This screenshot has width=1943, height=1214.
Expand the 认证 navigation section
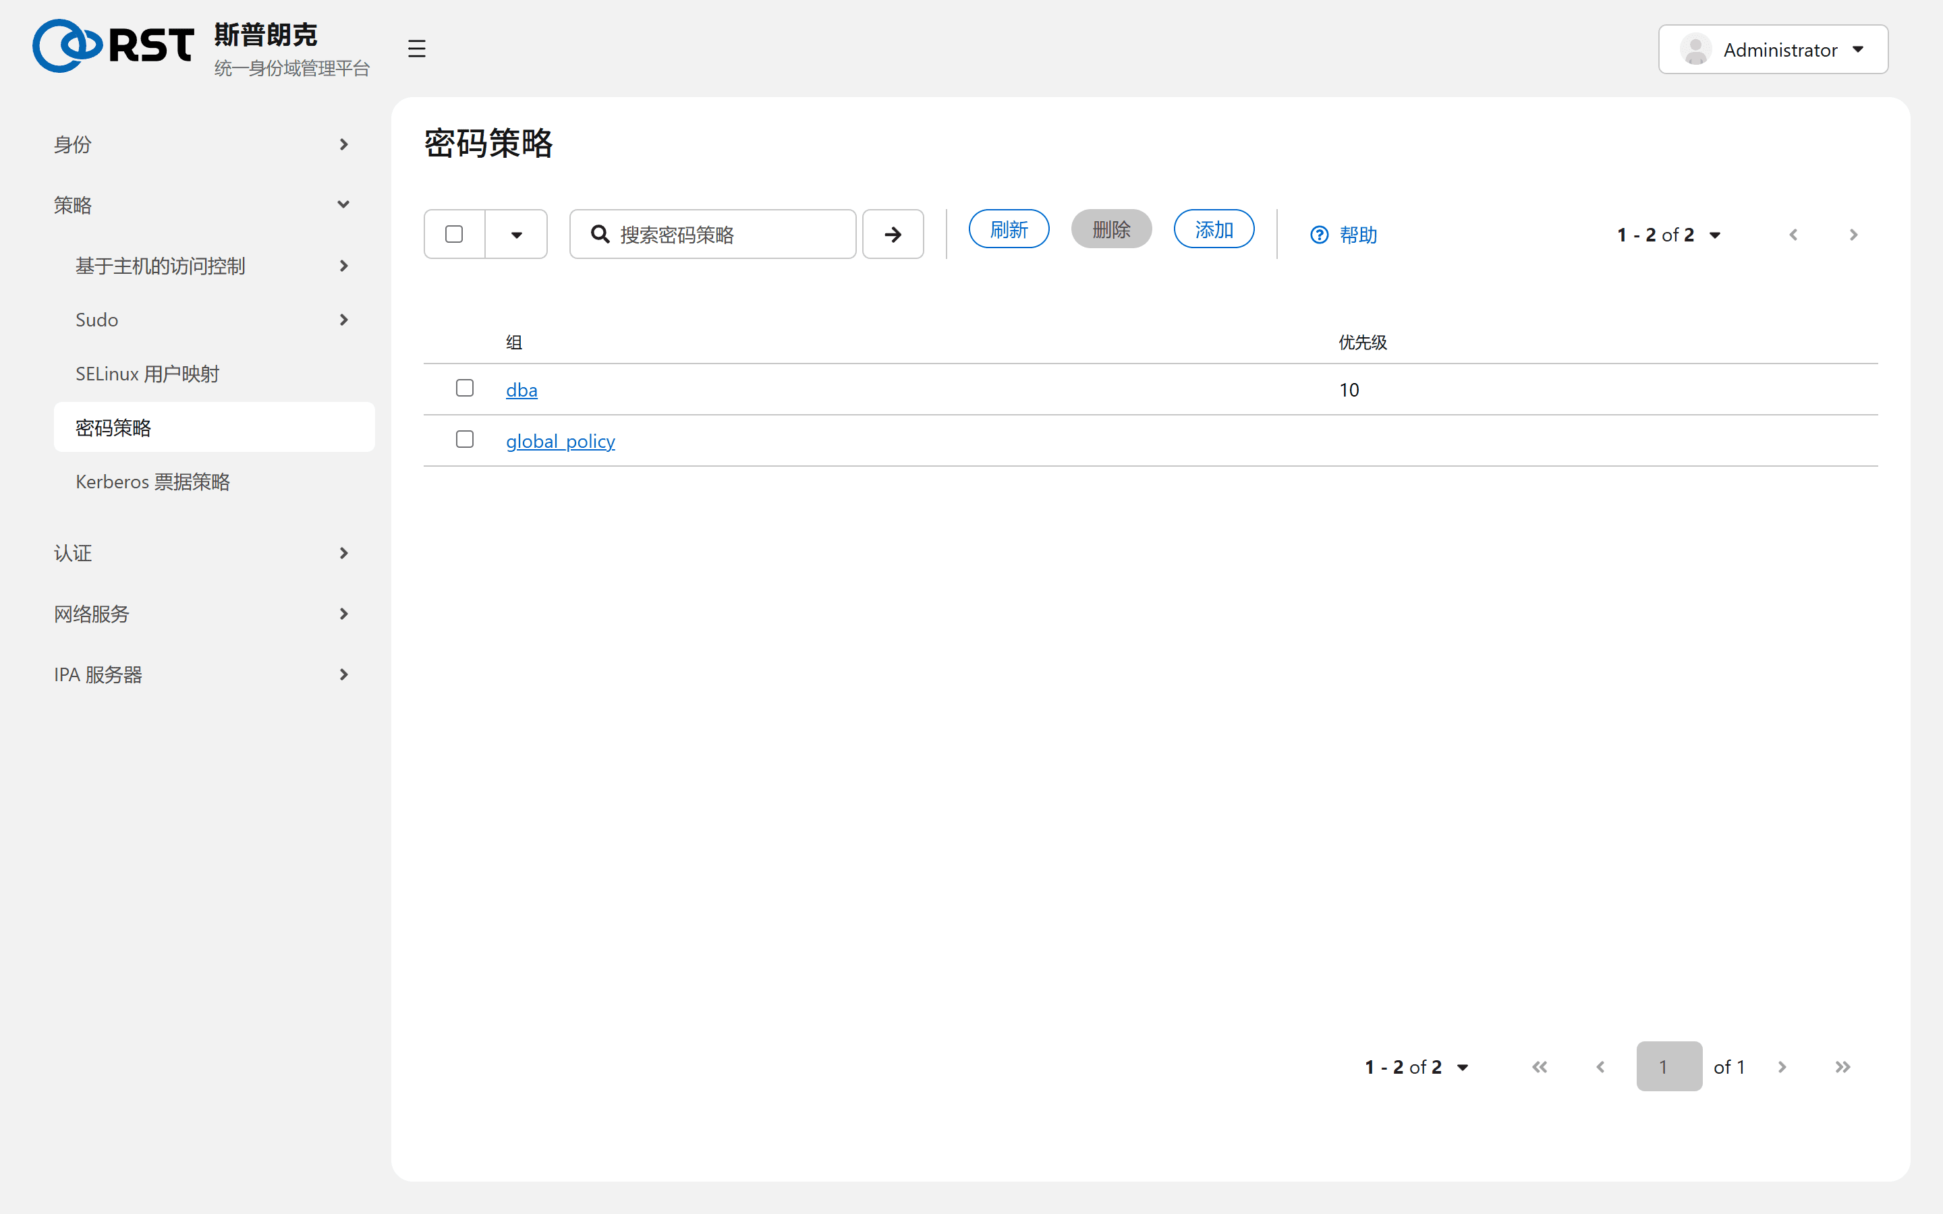[x=202, y=553]
